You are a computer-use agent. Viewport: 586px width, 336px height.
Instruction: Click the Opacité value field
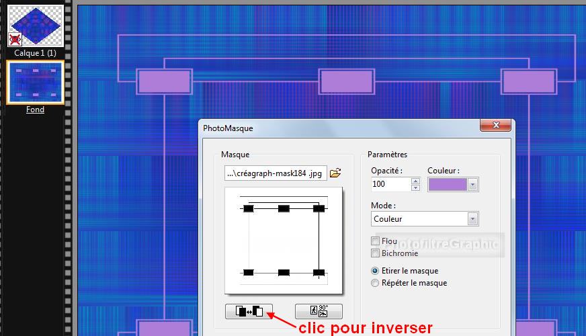pyautogui.click(x=390, y=184)
